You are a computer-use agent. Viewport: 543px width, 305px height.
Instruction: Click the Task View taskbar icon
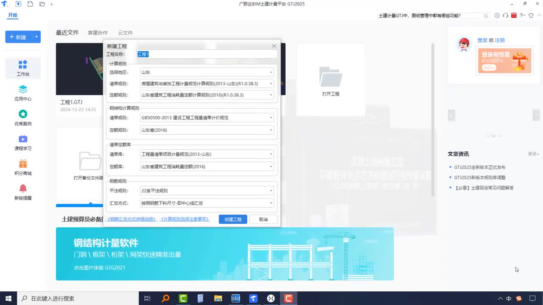147,298
